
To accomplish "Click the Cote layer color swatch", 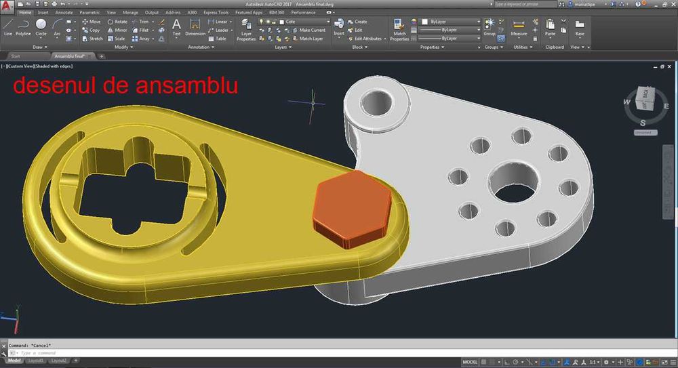I will [x=282, y=22].
